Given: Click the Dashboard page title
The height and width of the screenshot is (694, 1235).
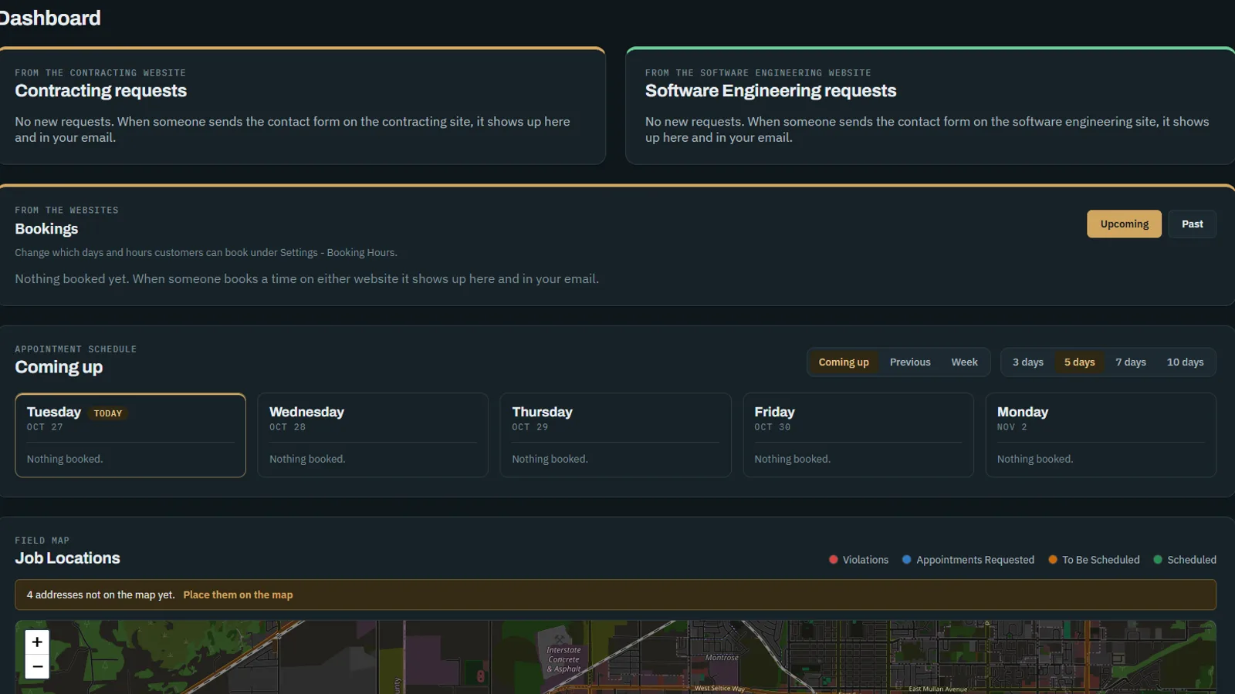Looking at the screenshot, I should (49, 18).
